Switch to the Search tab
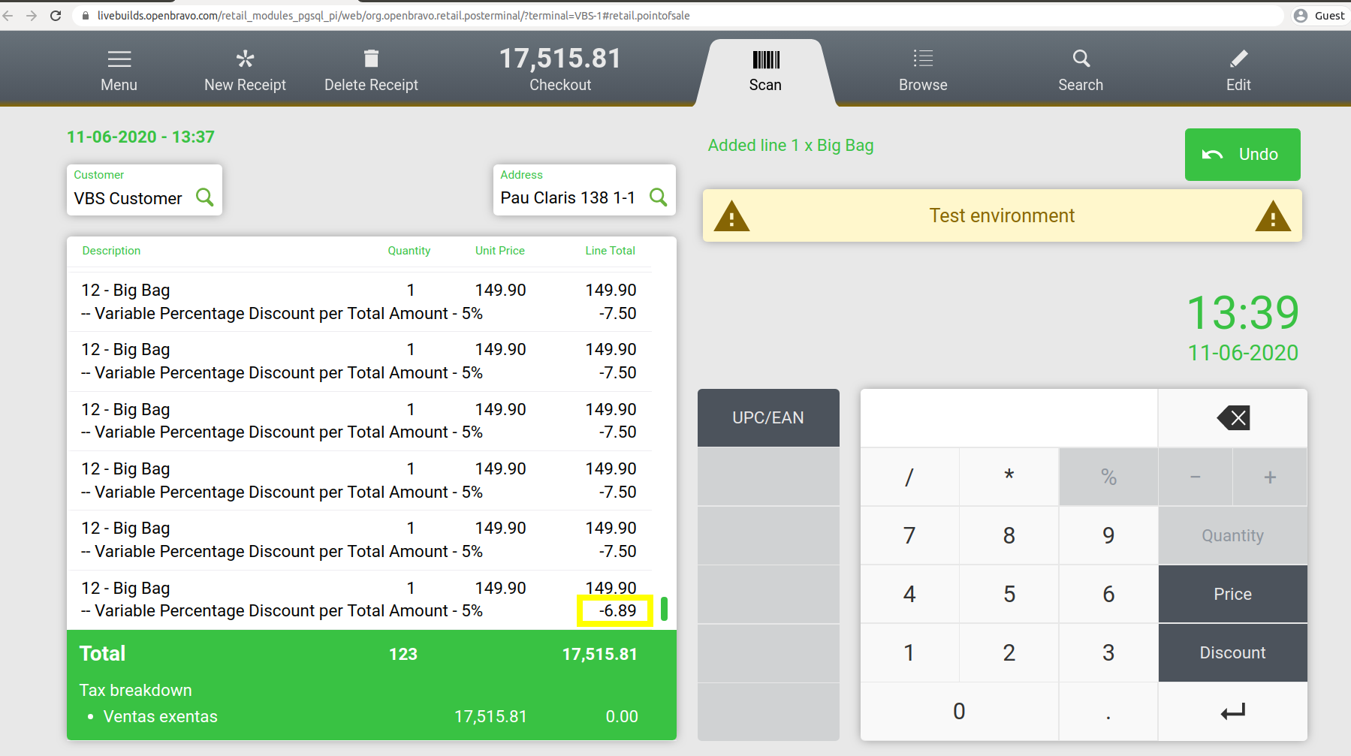The height and width of the screenshot is (756, 1351). pyautogui.click(x=1081, y=71)
